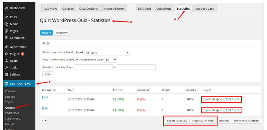Viewport: 267px width, 130px height.
Task: Export Jane's response as Excel
Action: click(237, 110)
